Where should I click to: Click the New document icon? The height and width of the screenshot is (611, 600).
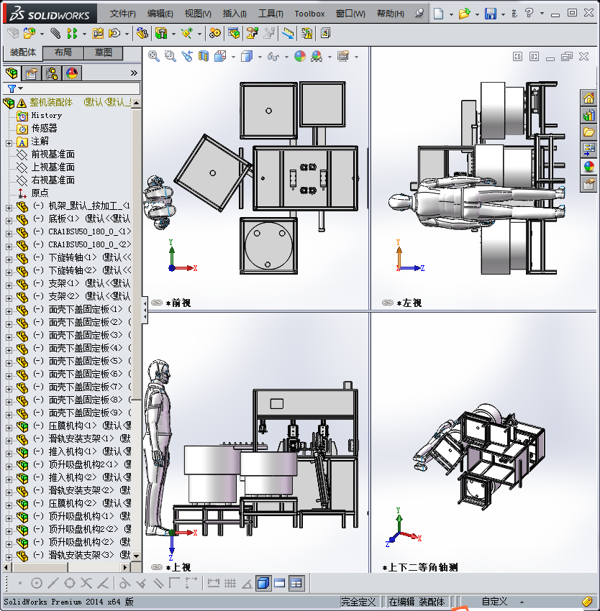pos(439,14)
